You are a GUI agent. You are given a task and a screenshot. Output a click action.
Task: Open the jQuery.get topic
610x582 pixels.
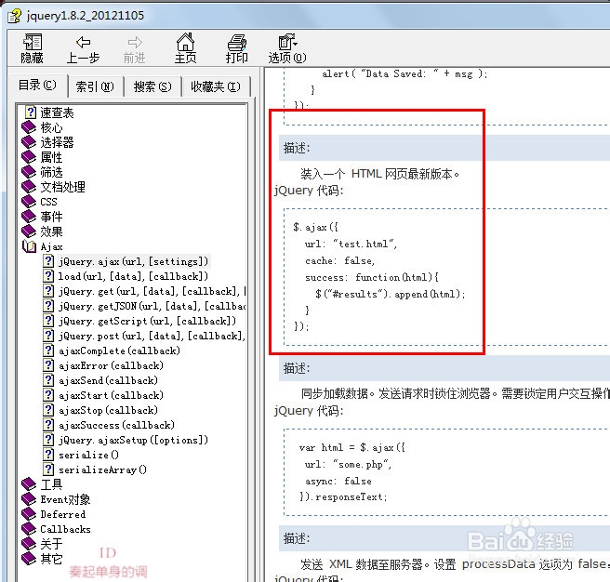(x=152, y=291)
